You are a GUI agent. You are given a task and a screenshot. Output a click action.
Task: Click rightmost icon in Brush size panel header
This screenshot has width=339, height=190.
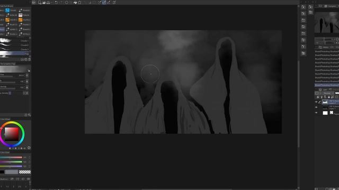click(28, 179)
